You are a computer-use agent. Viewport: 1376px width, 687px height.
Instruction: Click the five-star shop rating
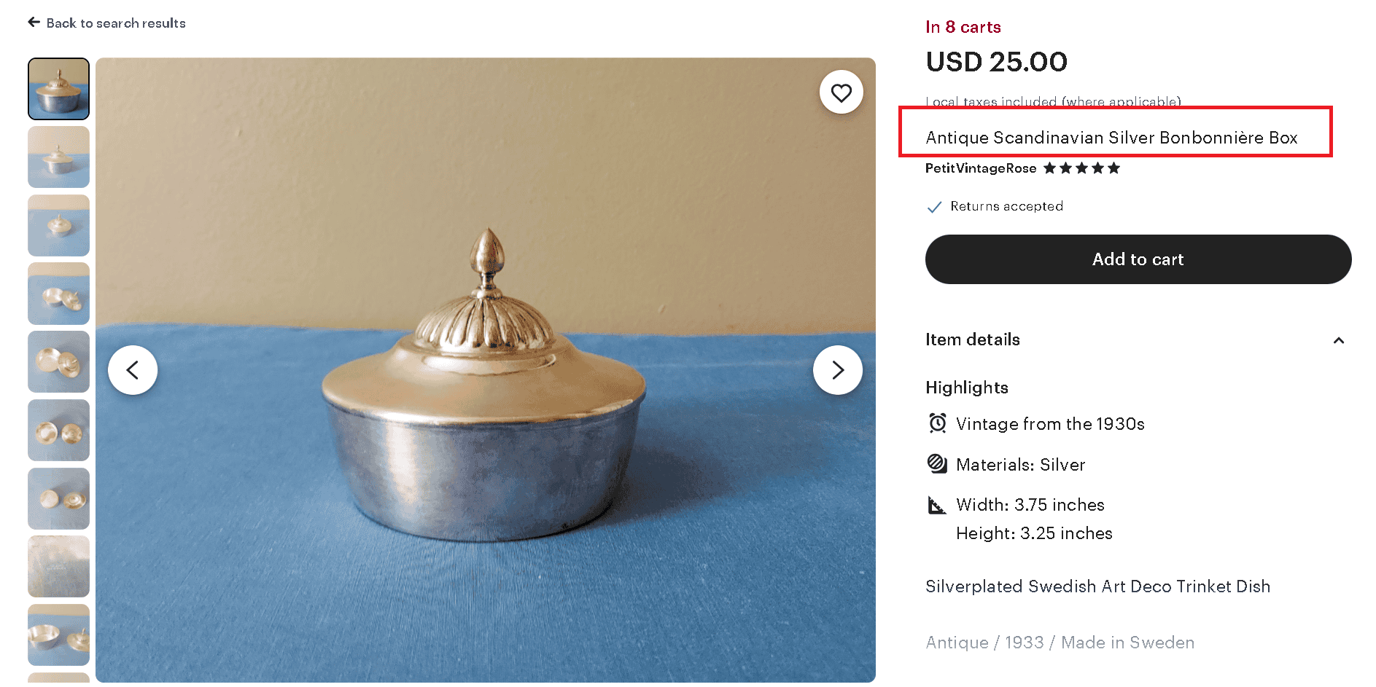pos(1081,168)
